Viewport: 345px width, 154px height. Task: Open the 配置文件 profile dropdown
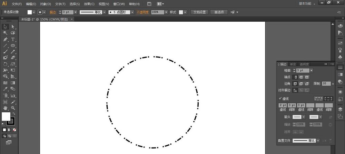[318, 141]
